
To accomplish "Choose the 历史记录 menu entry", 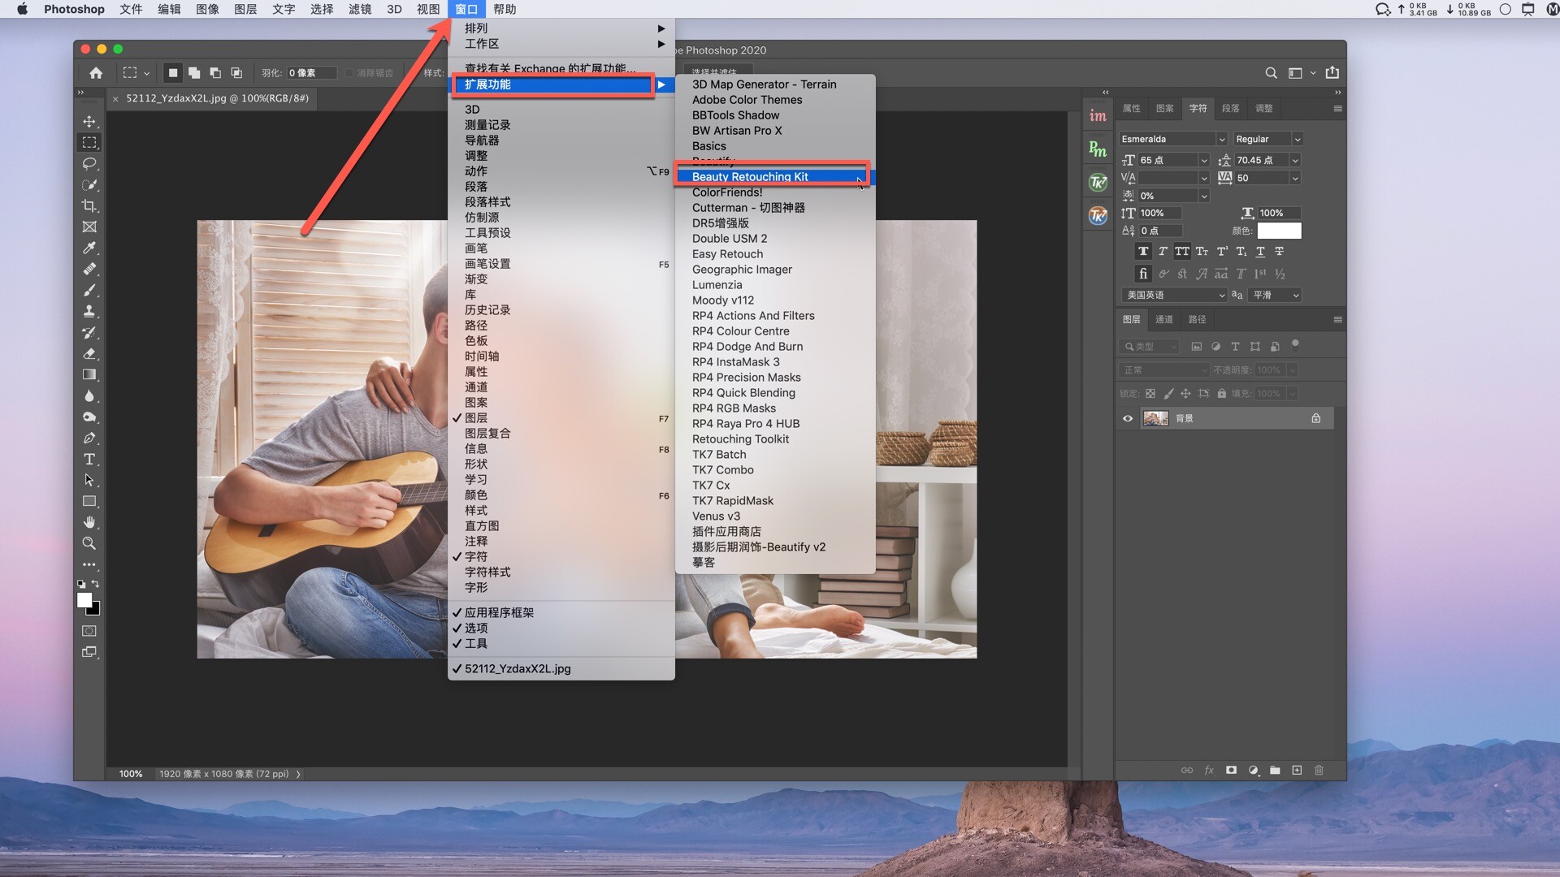I will click(561, 310).
